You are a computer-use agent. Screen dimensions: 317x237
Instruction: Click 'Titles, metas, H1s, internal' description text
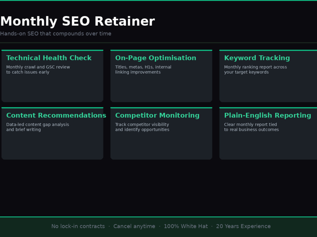143,67
